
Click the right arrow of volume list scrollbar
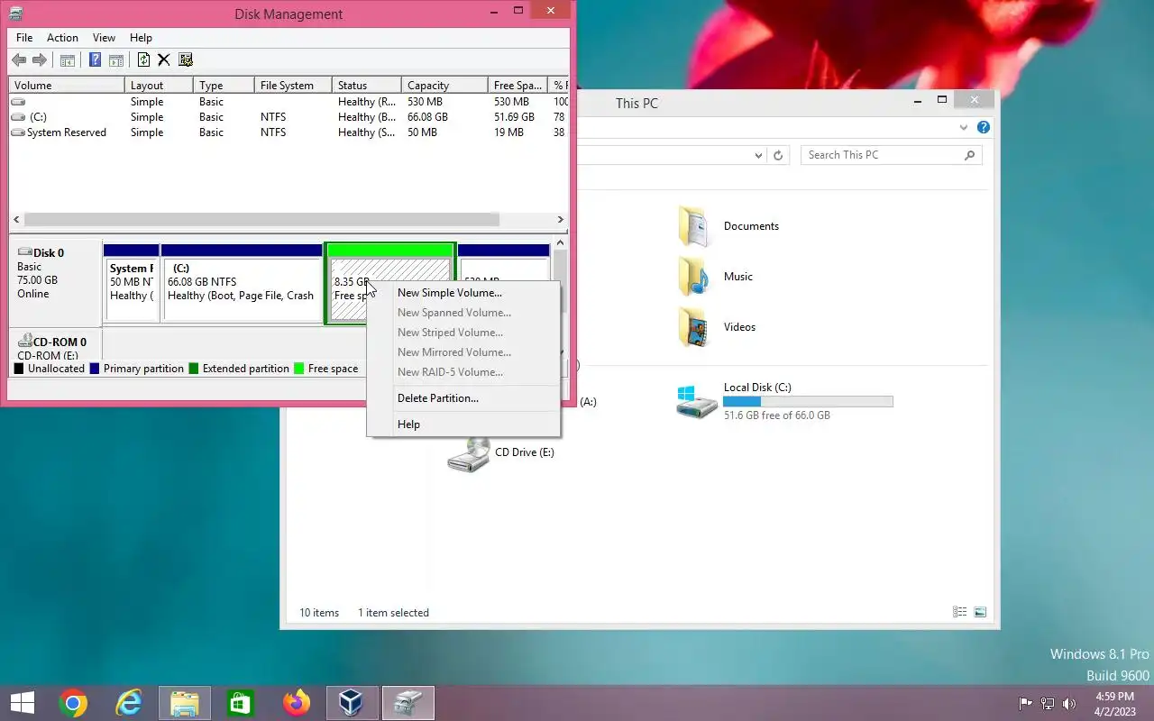click(x=560, y=219)
